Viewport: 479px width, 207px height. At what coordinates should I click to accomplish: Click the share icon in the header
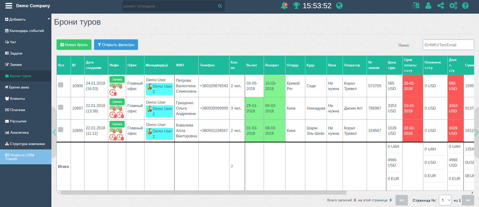[x=440, y=6]
